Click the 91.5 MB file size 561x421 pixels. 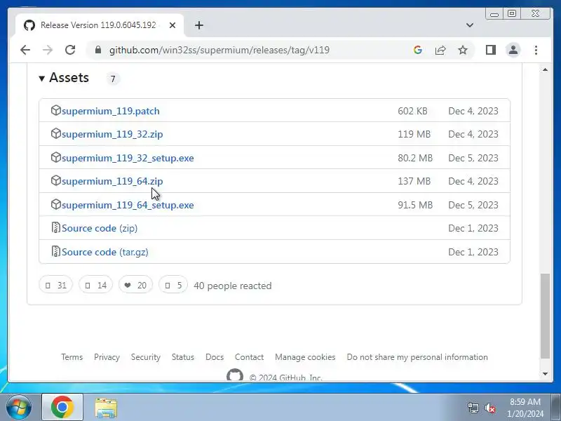point(415,205)
